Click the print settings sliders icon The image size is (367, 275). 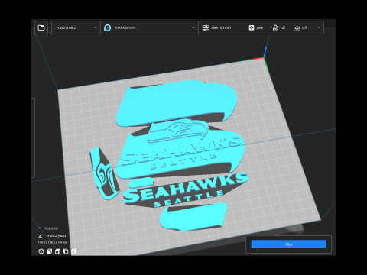(206, 27)
